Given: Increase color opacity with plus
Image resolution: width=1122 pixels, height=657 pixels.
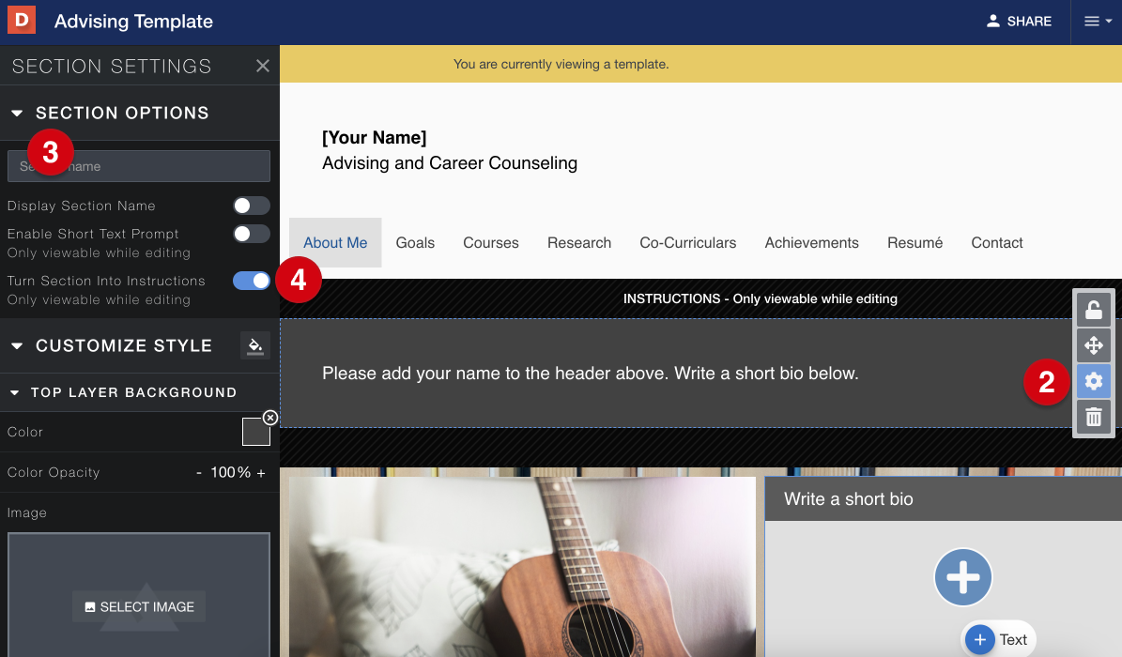Looking at the screenshot, I should coord(261,473).
